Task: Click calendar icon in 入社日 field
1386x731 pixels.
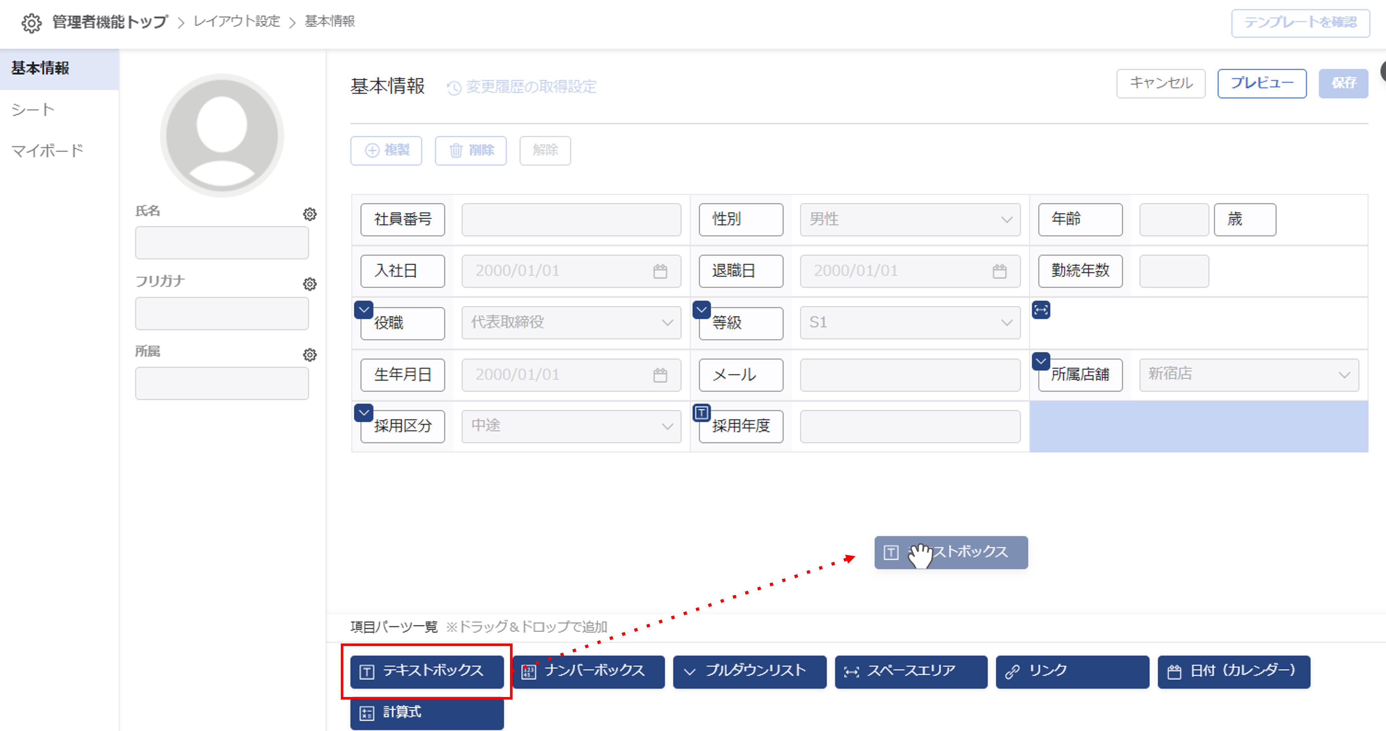Action: 660,271
